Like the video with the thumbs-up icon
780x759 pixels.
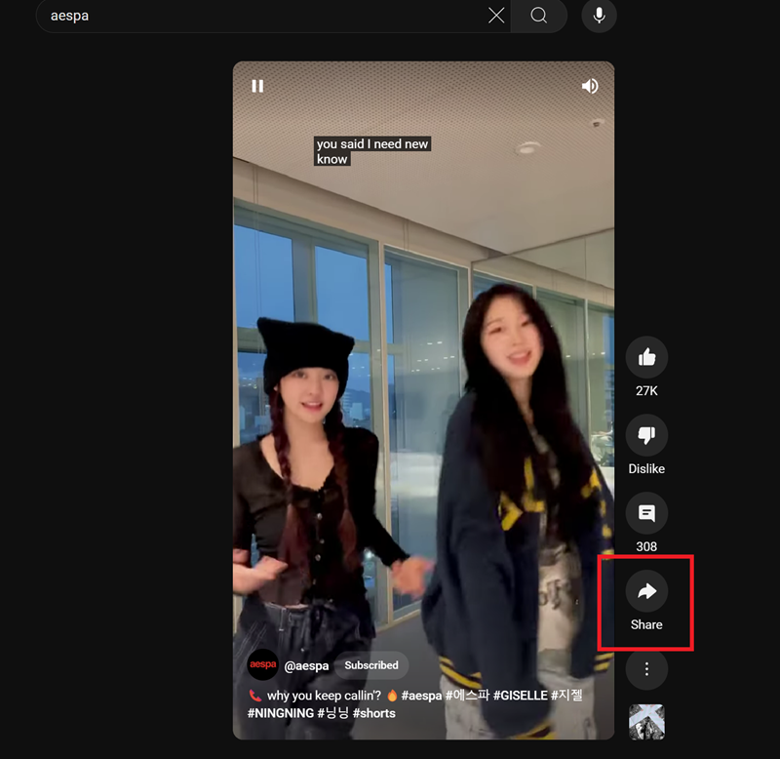(x=646, y=358)
